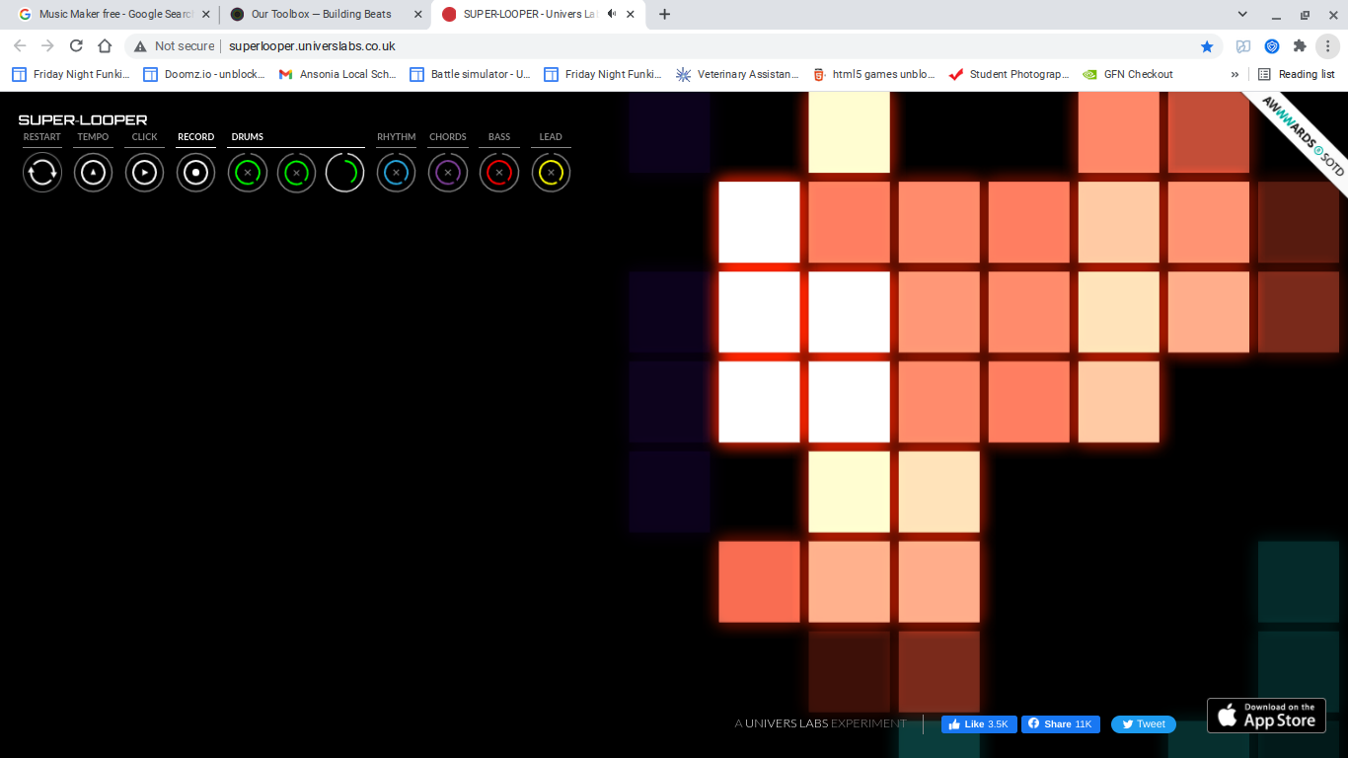The width and height of the screenshot is (1348, 758).
Task: Toggle the bookmark star for this page
Action: point(1207,46)
